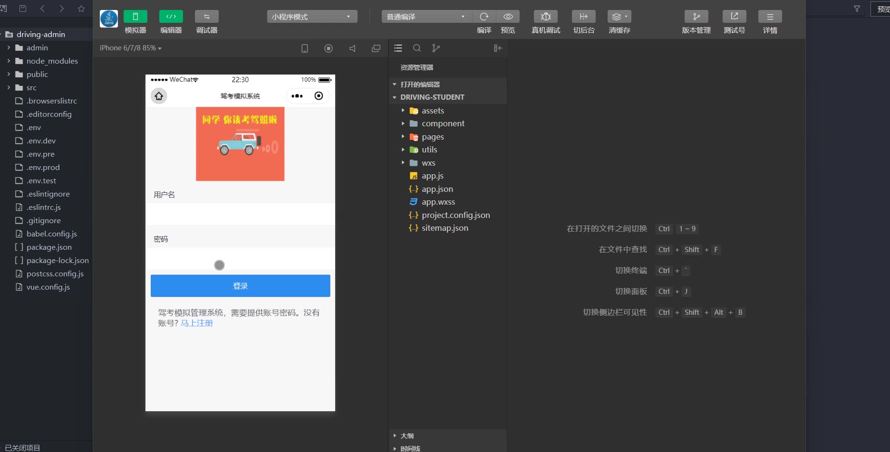Viewport: 890px width, 452px height.
Task: Click the forward arrow icon
Action: 61,8
